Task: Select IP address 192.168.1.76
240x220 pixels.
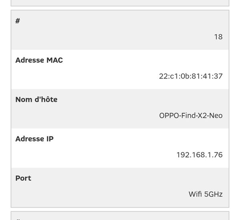Action: (199, 155)
